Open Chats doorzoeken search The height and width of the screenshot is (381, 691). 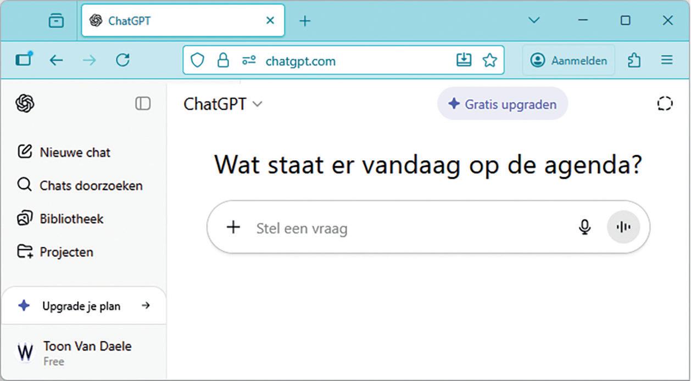coord(80,186)
